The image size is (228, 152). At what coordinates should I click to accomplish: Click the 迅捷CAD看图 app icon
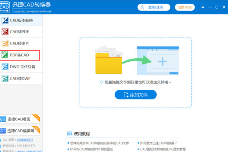(3, 119)
